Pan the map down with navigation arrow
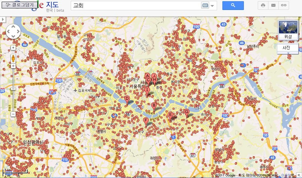 13,36
